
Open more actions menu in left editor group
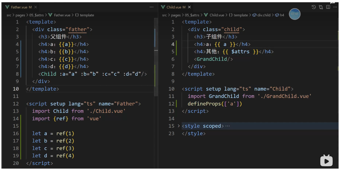(x=152, y=7)
